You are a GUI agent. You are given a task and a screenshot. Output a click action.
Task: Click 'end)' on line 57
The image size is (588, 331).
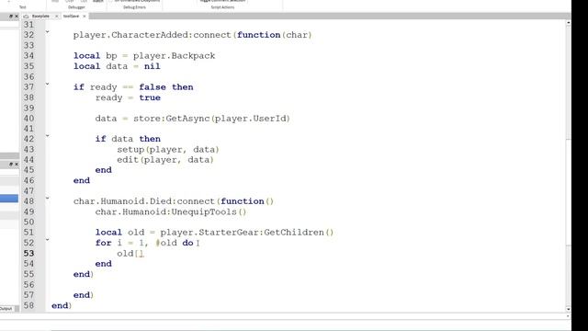(84, 295)
